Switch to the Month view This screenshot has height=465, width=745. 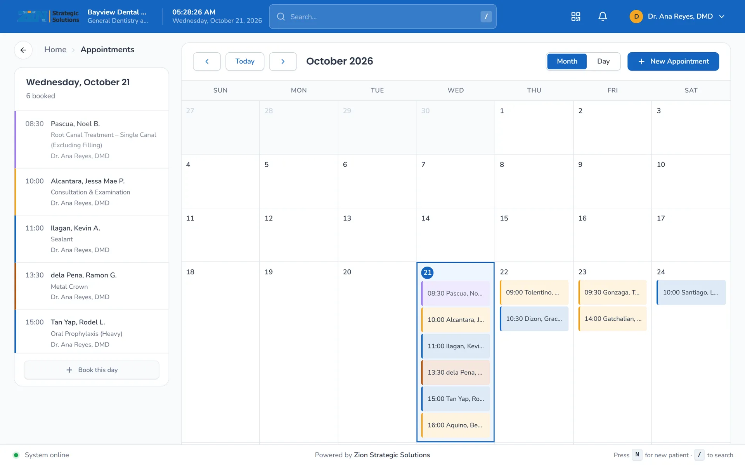[567, 61]
